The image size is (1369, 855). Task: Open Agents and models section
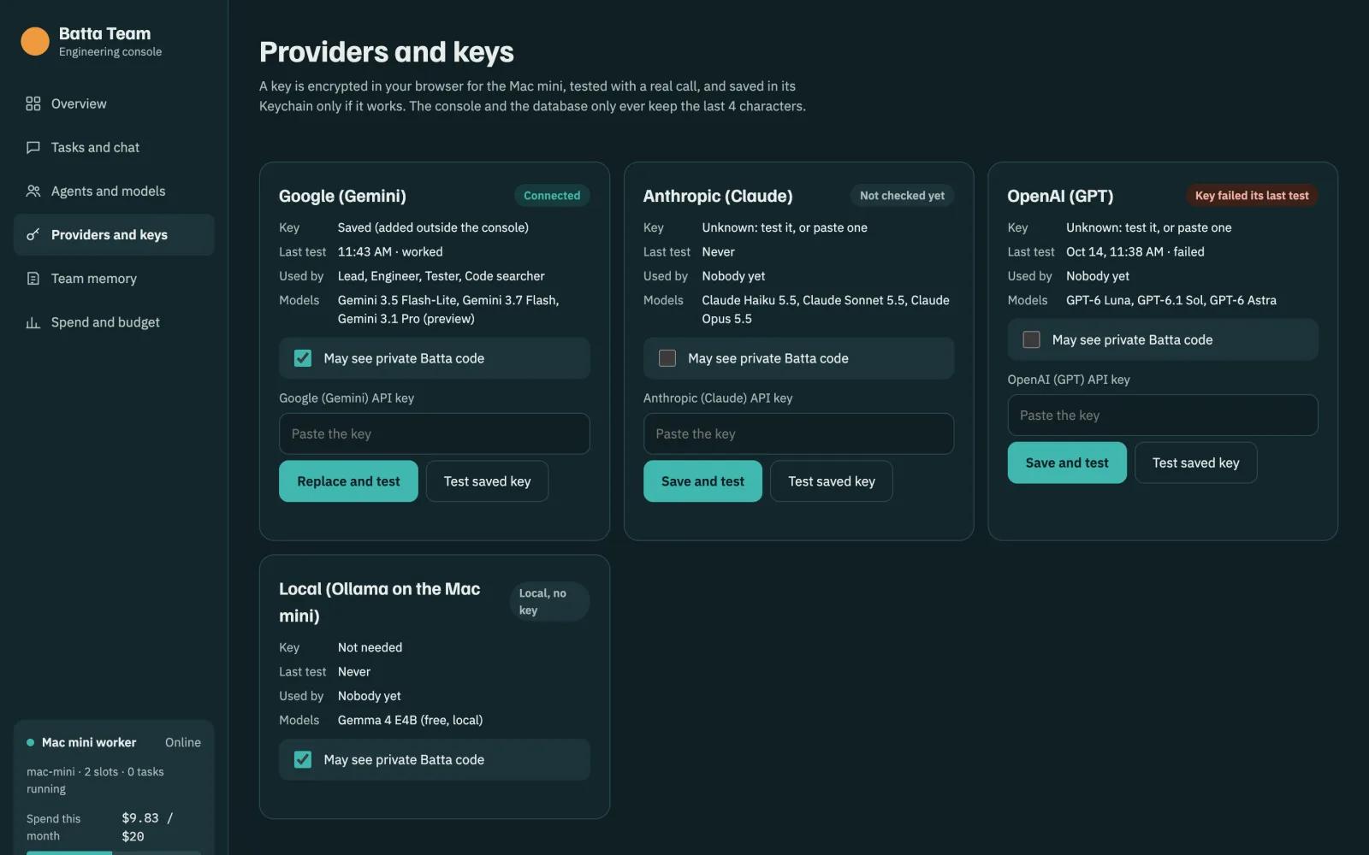coord(114,191)
